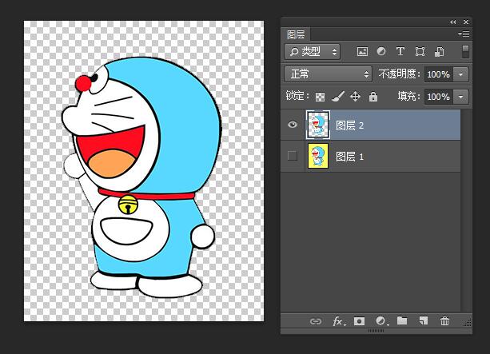
Task: Create new group folder icon
Action: pyautogui.click(x=402, y=320)
